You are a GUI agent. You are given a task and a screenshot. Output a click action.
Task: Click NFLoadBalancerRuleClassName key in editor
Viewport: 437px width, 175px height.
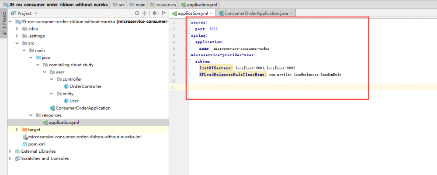(x=233, y=75)
